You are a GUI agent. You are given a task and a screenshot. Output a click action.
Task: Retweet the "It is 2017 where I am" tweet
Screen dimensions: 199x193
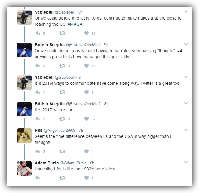click(x=62, y=119)
